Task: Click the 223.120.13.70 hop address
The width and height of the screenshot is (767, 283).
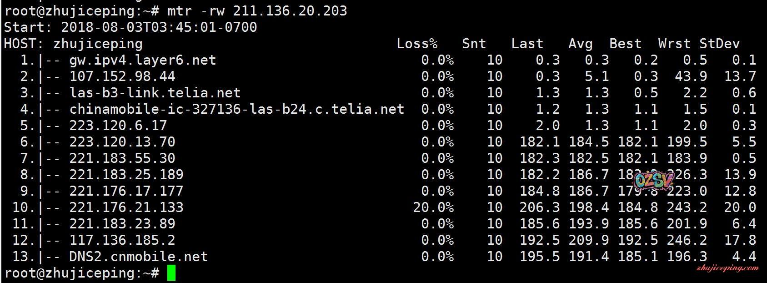Action: 122,142
